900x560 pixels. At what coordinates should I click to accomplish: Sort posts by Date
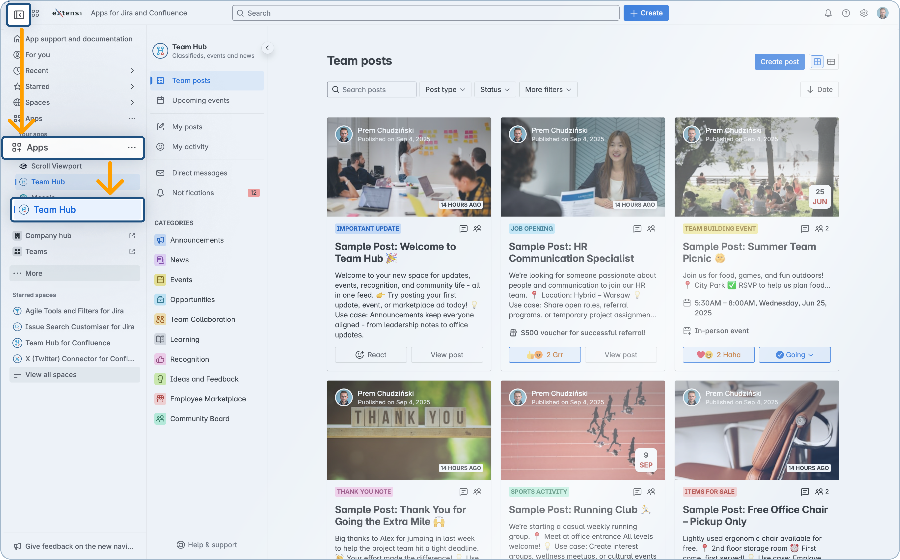[x=819, y=90]
